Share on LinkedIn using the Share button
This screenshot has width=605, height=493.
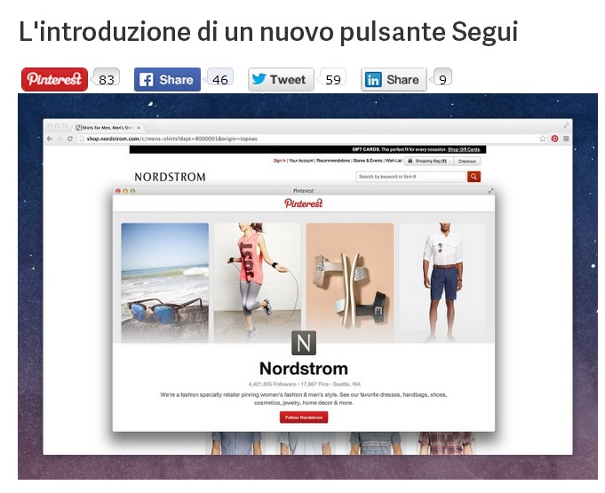pyautogui.click(x=393, y=79)
